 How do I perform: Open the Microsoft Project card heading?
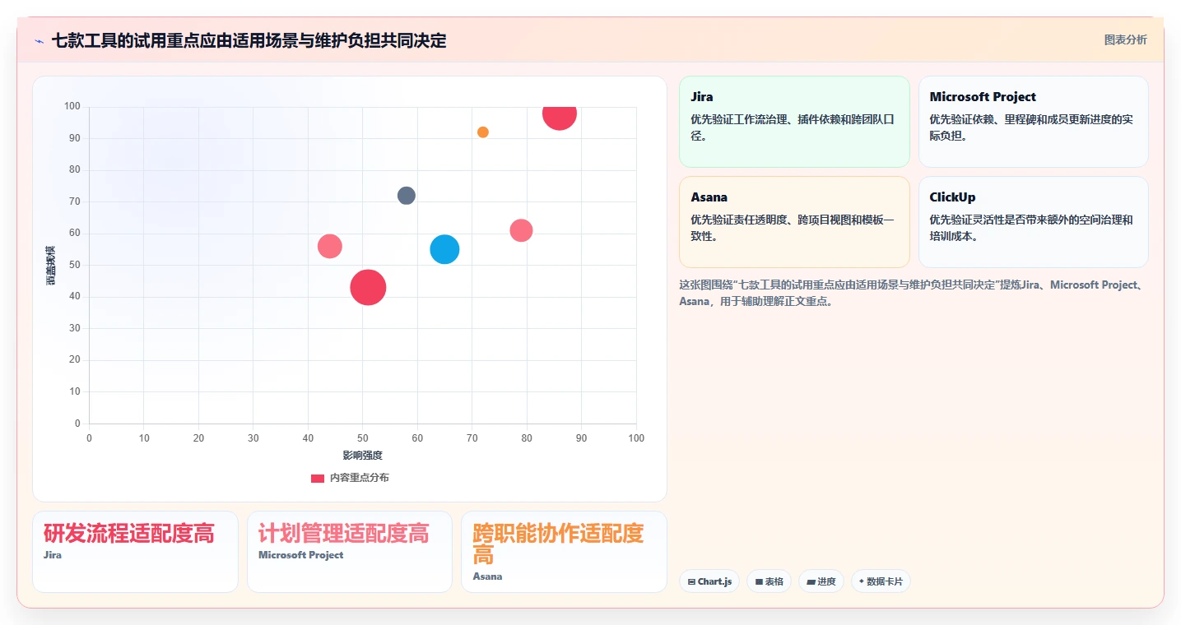pyautogui.click(x=983, y=97)
